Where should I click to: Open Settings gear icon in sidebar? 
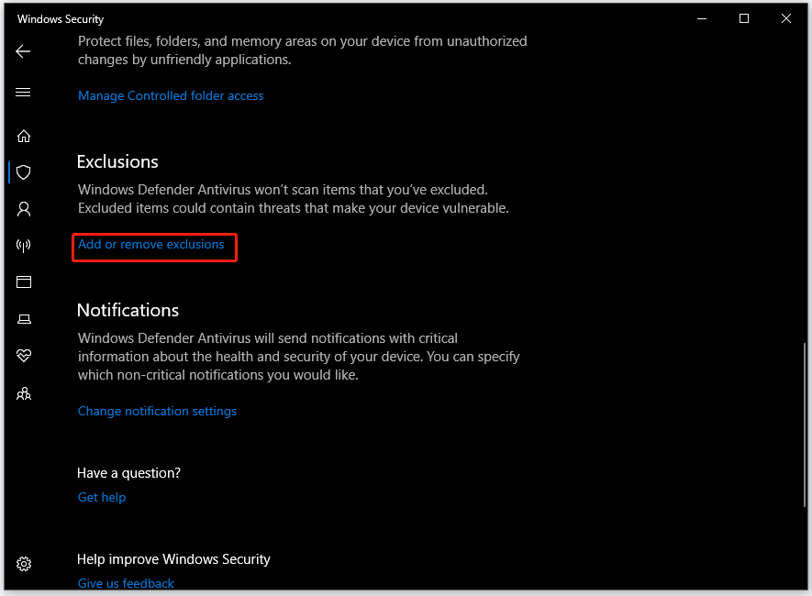(23, 563)
